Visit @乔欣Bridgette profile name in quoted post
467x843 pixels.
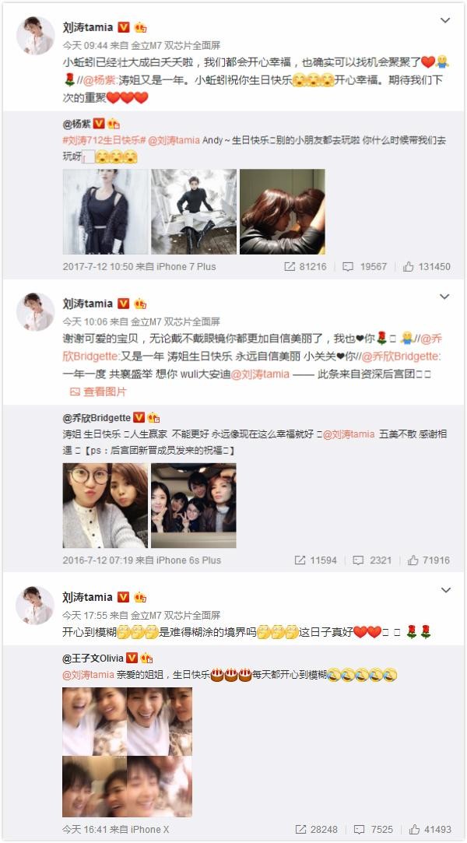pos(97,418)
